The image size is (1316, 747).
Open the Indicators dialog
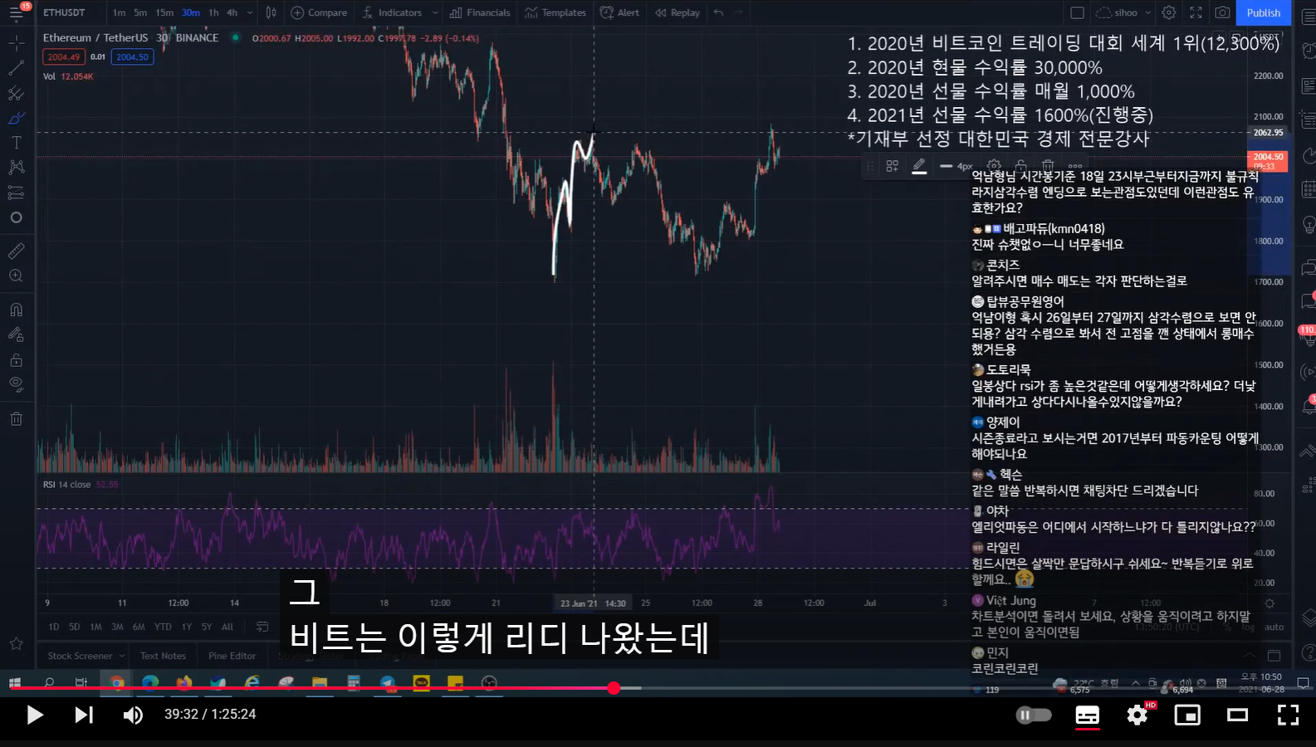pyautogui.click(x=393, y=12)
